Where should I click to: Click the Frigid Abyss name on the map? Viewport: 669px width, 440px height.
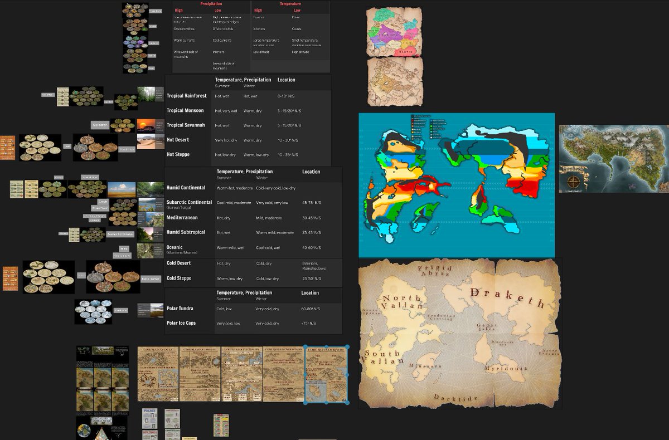[x=436, y=271]
